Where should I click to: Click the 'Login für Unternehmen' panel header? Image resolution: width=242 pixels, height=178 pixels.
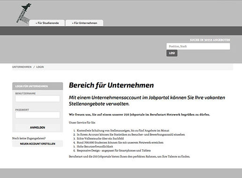37,86
